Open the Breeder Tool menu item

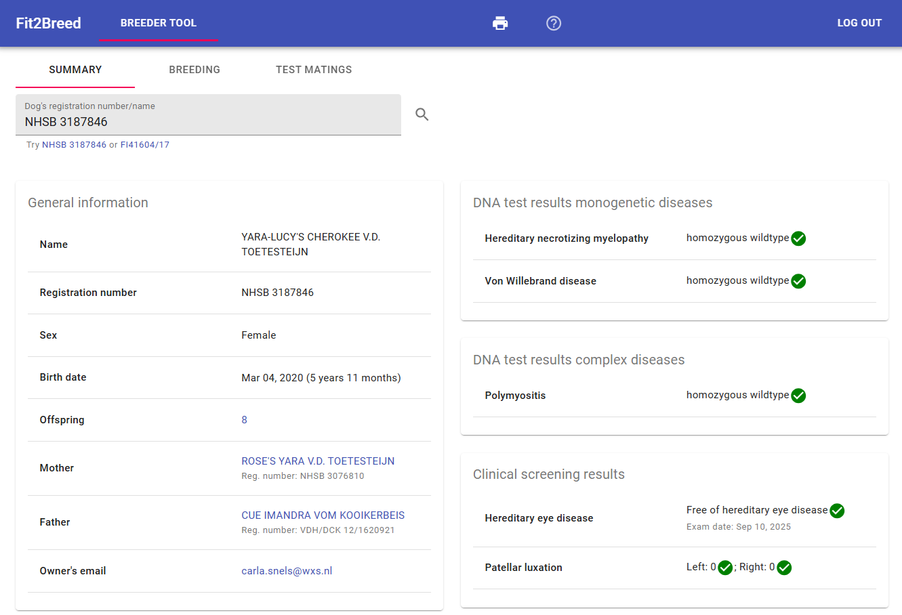pyautogui.click(x=159, y=23)
